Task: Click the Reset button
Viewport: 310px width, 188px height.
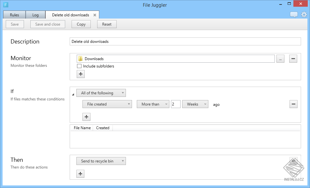Action: [107, 24]
